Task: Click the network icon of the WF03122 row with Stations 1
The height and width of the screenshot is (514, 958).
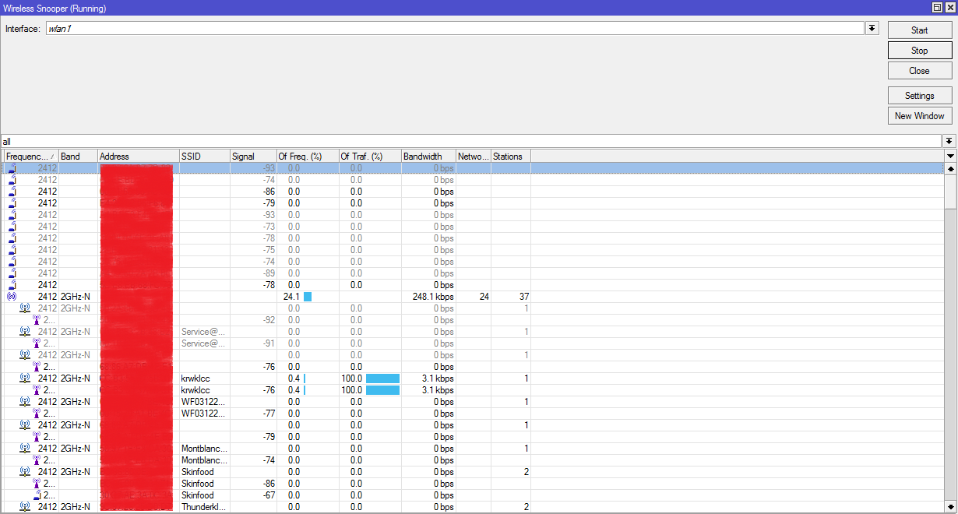Action: [25, 402]
